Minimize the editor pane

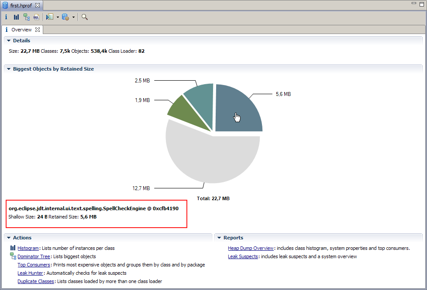[x=414, y=3]
